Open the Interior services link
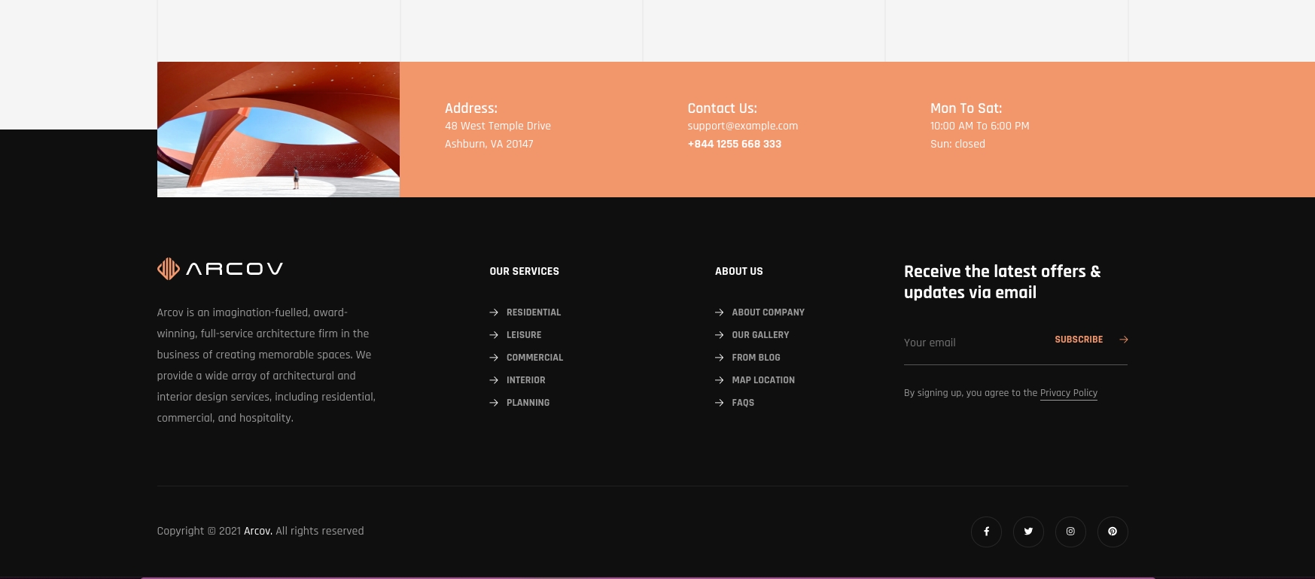The image size is (1315, 579). (525, 380)
